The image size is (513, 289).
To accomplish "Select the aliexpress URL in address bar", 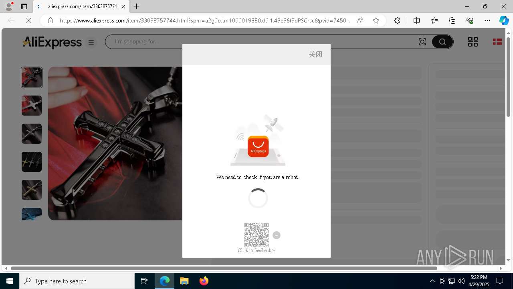I will 204,20.
